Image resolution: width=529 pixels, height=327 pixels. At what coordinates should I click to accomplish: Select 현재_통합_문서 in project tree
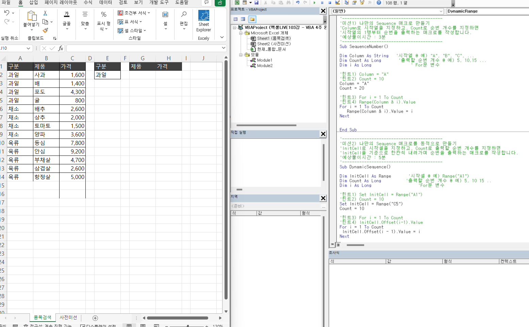coord(271,49)
